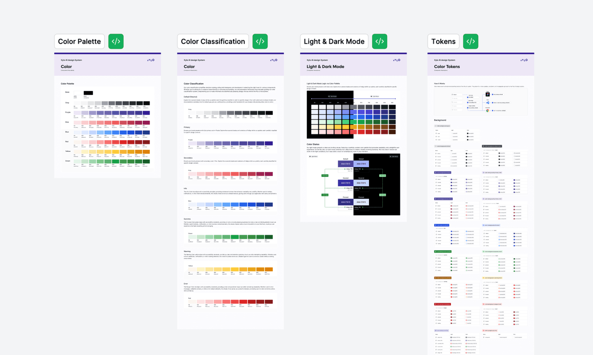Select the Tokens label button

(x=443, y=41)
